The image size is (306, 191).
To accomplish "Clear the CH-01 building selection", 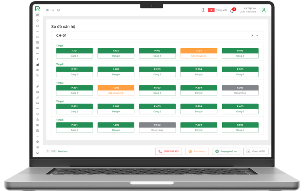I will pyautogui.click(x=252, y=35).
